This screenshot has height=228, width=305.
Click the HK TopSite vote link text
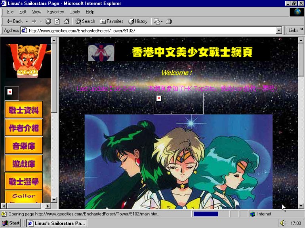click(212, 89)
